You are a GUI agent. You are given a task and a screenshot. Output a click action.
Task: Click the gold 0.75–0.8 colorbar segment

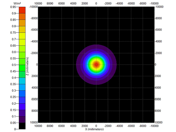(x=22, y=29)
